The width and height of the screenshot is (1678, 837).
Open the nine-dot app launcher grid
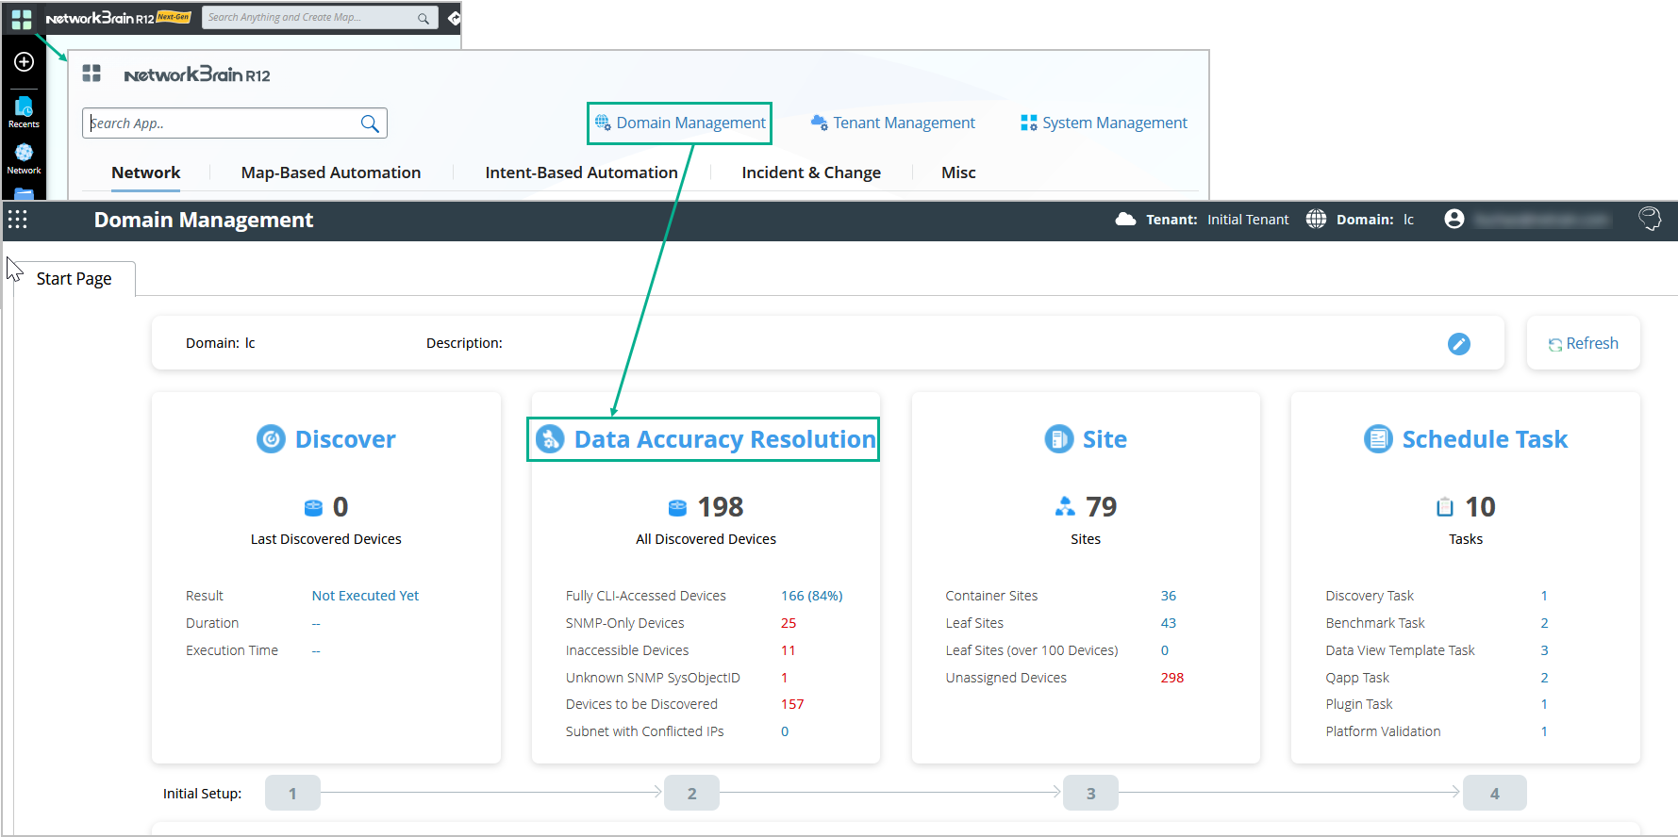click(17, 220)
